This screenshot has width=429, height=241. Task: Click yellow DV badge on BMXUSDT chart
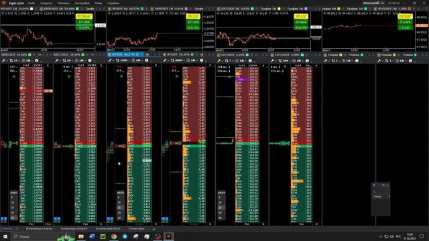point(84,17)
